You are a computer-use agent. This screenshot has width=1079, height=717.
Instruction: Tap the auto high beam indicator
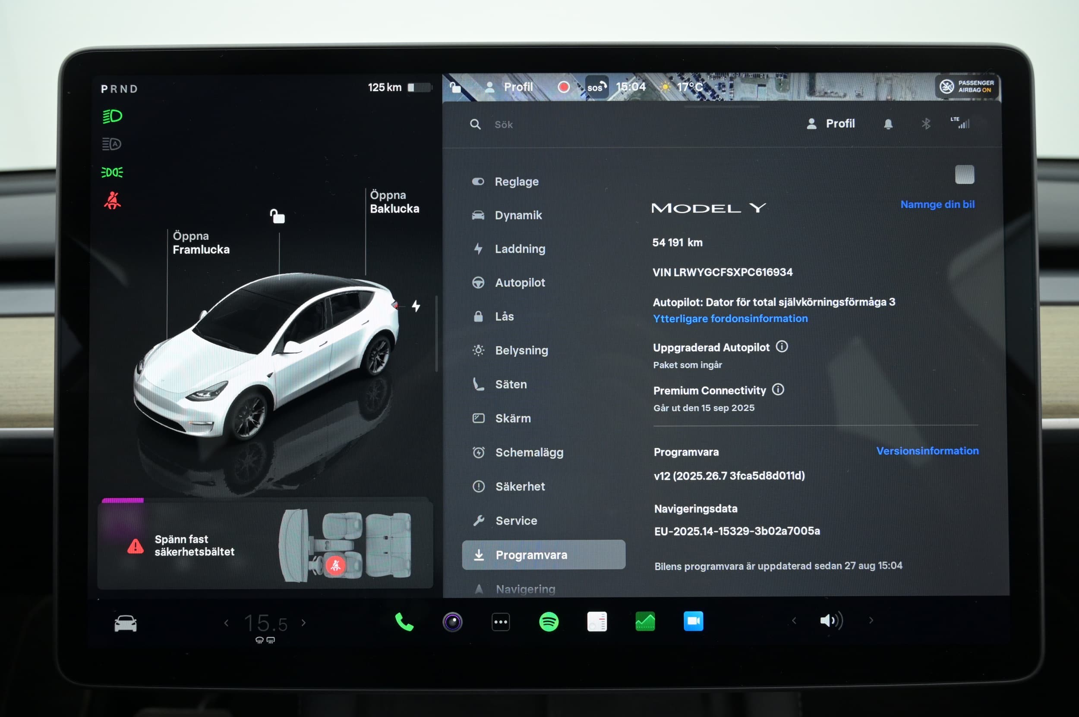pos(111,144)
